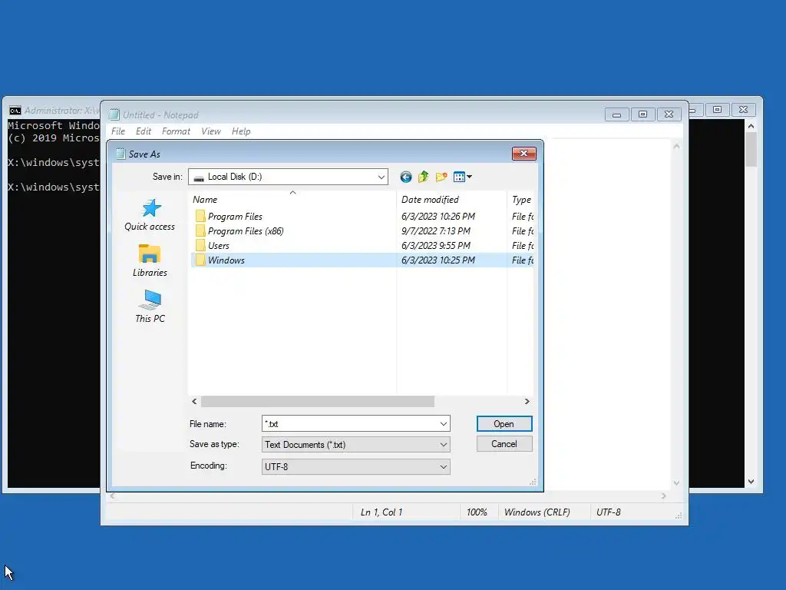Create a new folder in Save As dialog
The width and height of the screenshot is (786, 590).
(x=441, y=177)
